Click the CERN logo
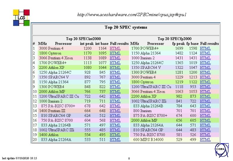Viewport: 233px width, 161px height. [x=222, y=150]
